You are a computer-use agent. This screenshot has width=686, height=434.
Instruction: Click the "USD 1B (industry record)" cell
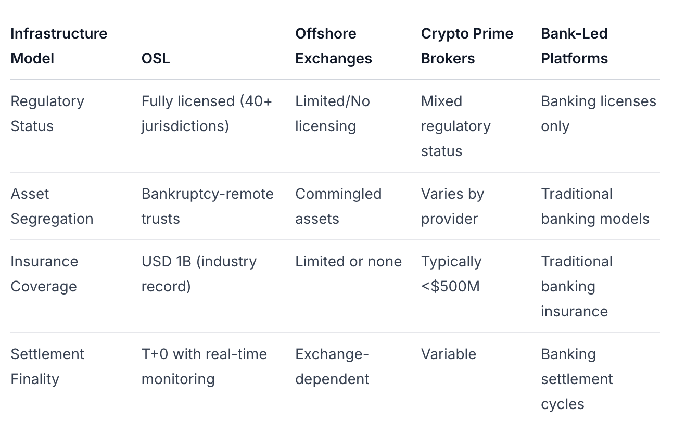tap(199, 274)
